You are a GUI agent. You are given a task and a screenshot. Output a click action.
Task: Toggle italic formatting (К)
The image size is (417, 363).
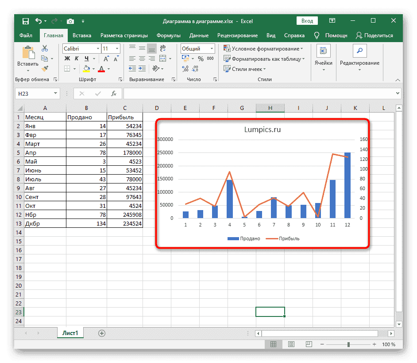tap(77, 59)
